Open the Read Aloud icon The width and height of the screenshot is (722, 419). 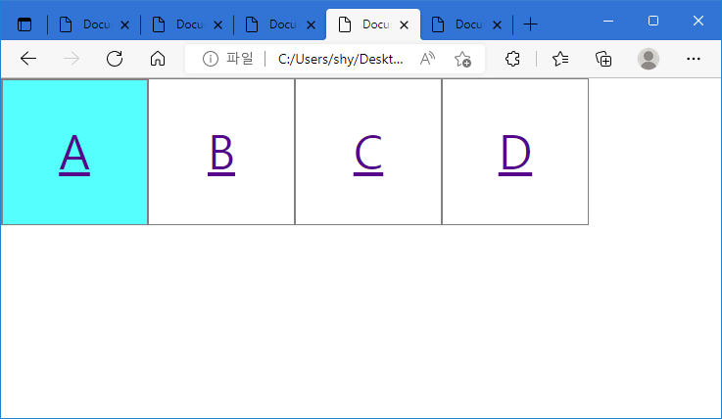[427, 59]
